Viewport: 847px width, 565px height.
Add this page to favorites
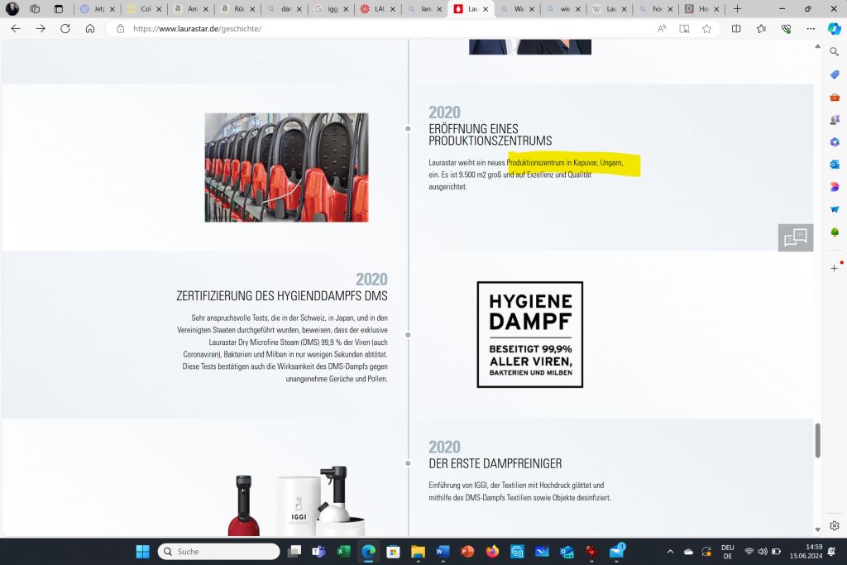(706, 28)
